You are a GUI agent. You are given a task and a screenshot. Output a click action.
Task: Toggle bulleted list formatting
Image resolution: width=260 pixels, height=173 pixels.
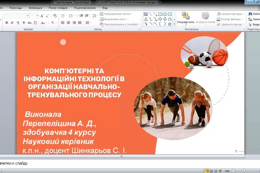[x=63, y=15]
